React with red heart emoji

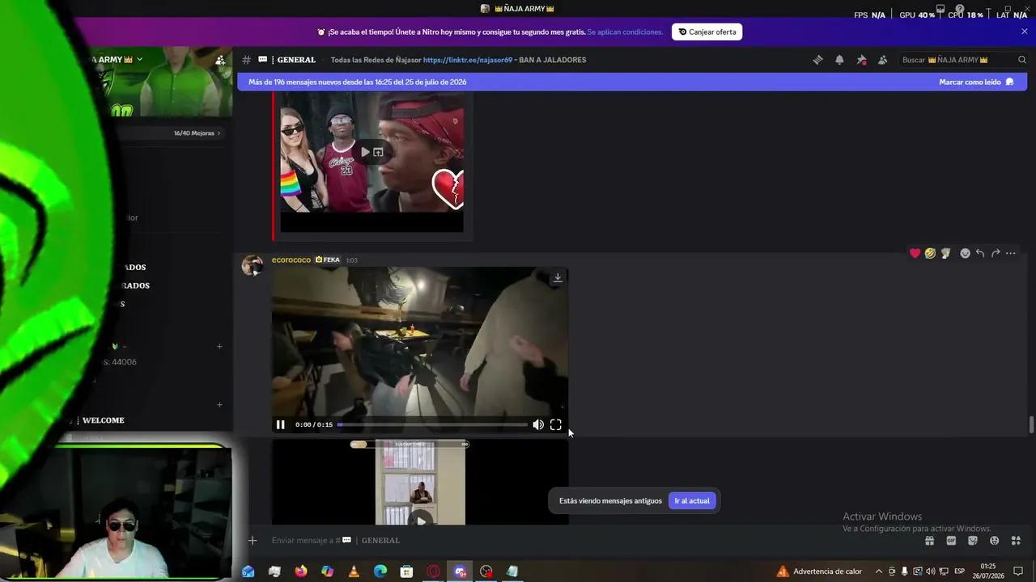click(x=915, y=253)
